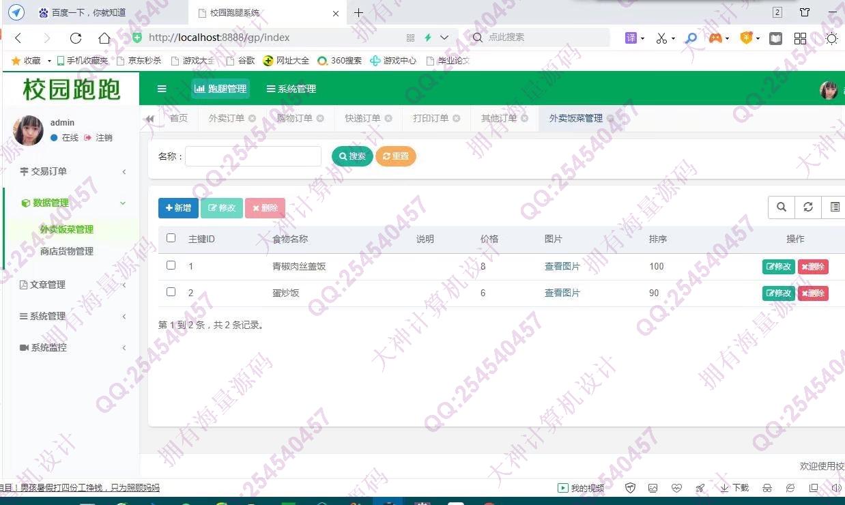
Task: Switch to the 外卖订单 tab
Action: coord(226,118)
